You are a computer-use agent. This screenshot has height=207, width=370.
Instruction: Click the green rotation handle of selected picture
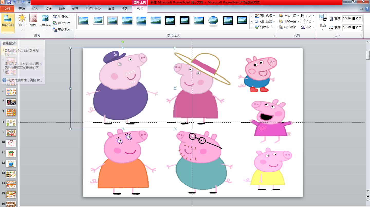(123, 42)
